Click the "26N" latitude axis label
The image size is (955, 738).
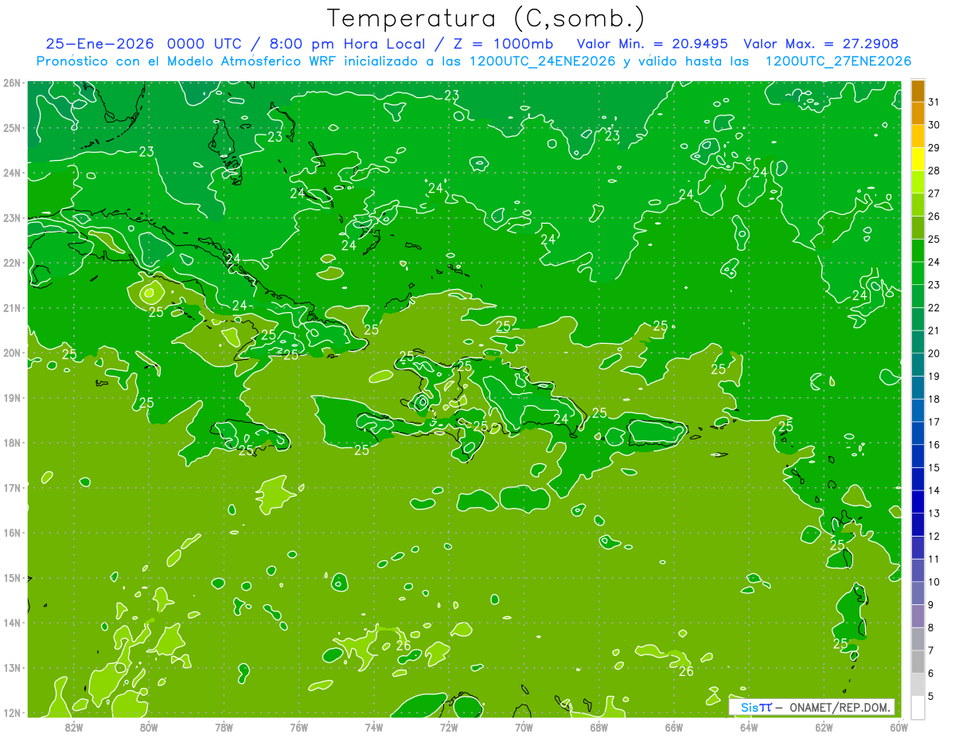coord(11,83)
